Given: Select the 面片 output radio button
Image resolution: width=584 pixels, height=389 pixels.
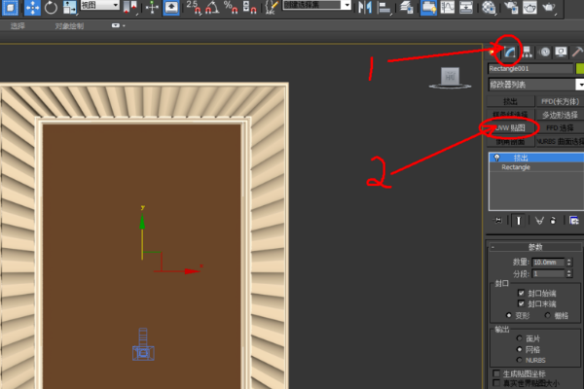Looking at the screenshot, I should [519, 338].
